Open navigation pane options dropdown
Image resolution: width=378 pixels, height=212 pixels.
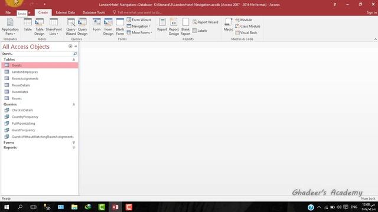point(70,46)
